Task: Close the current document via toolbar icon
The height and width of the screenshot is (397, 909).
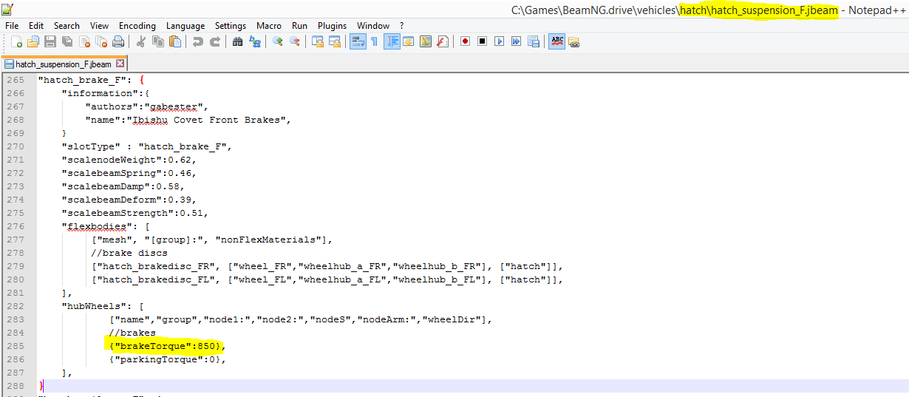Action: coord(84,41)
